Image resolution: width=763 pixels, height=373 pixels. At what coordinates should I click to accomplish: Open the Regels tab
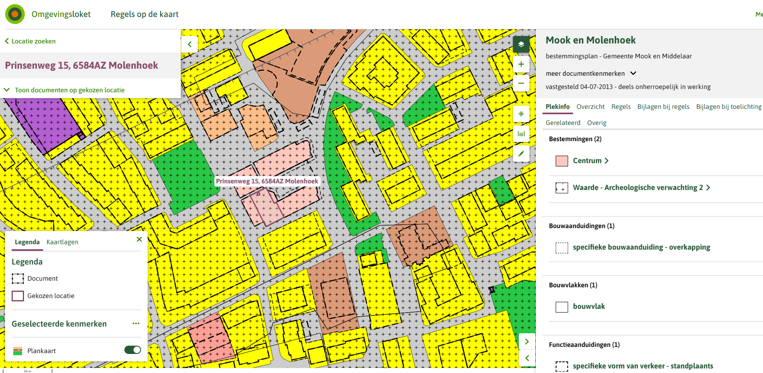(621, 106)
